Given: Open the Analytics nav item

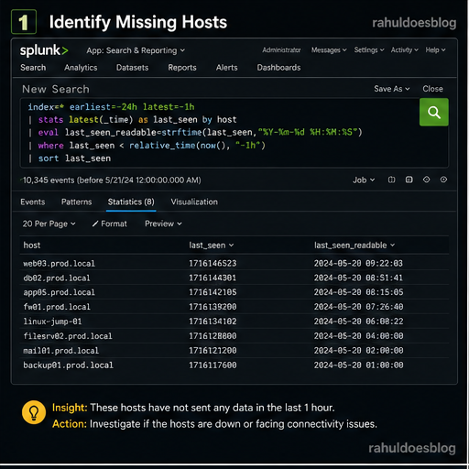Looking at the screenshot, I should pos(81,68).
